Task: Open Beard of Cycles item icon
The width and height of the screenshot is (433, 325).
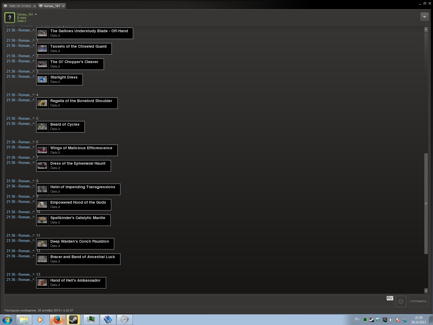Action: 42,127
